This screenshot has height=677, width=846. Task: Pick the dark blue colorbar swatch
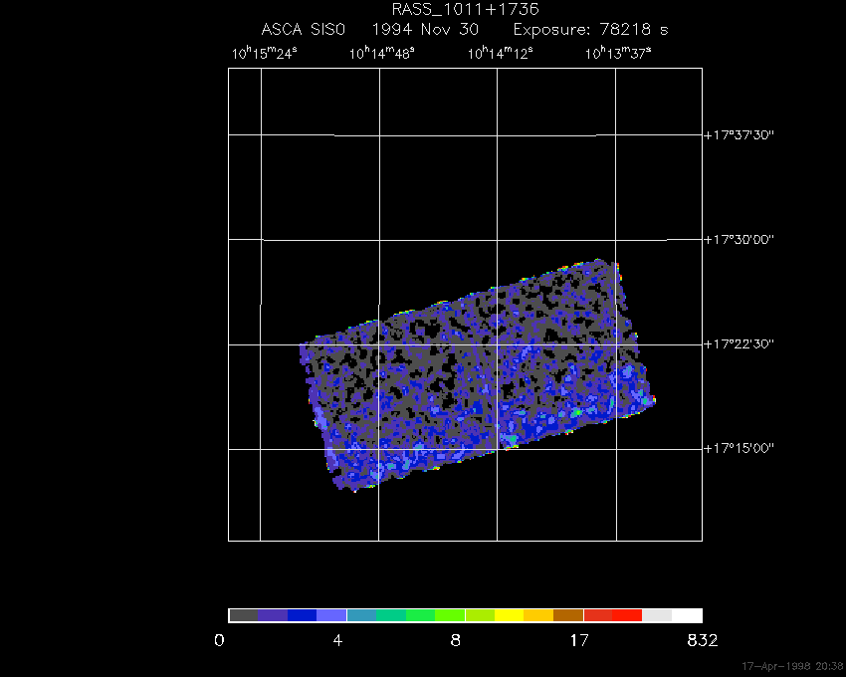point(303,615)
